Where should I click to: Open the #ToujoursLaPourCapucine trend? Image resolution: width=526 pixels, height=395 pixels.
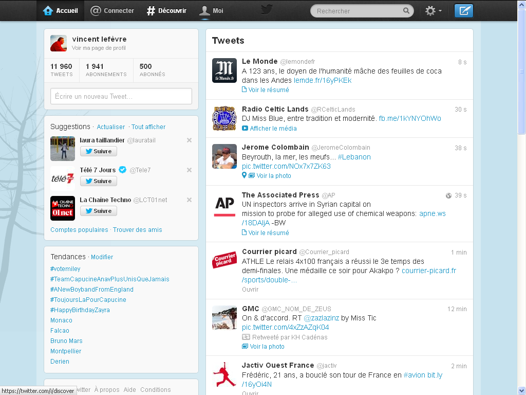[x=88, y=300]
